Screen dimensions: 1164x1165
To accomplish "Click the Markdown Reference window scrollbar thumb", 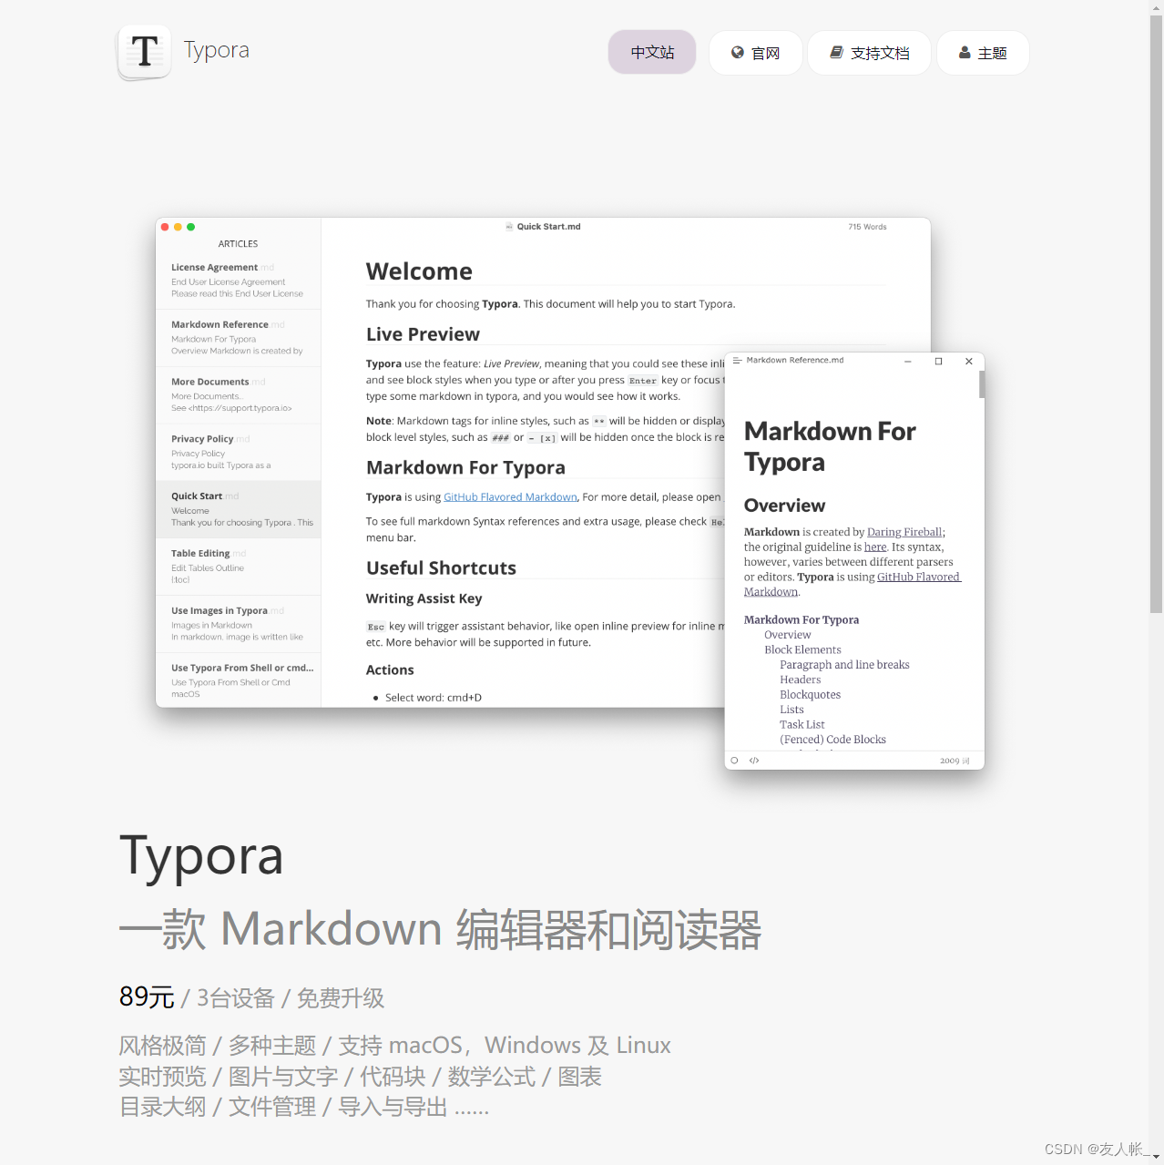I will point(982,384).
